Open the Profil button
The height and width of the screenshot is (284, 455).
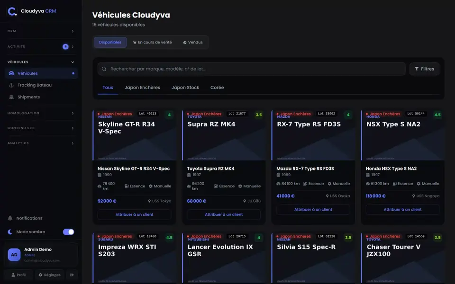[18, 275]
